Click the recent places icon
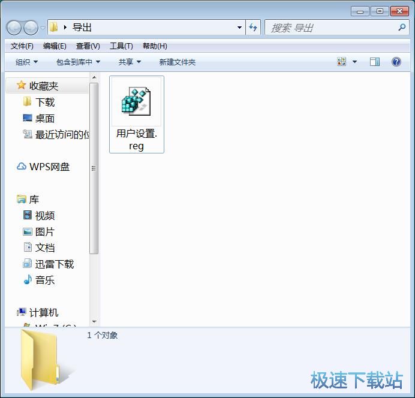 click(28, 134)
